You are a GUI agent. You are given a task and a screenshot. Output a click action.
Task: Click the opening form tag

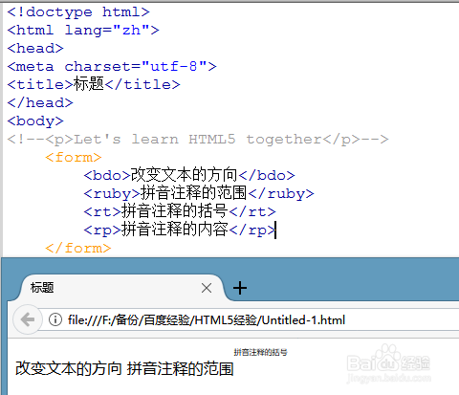[74, 158]
